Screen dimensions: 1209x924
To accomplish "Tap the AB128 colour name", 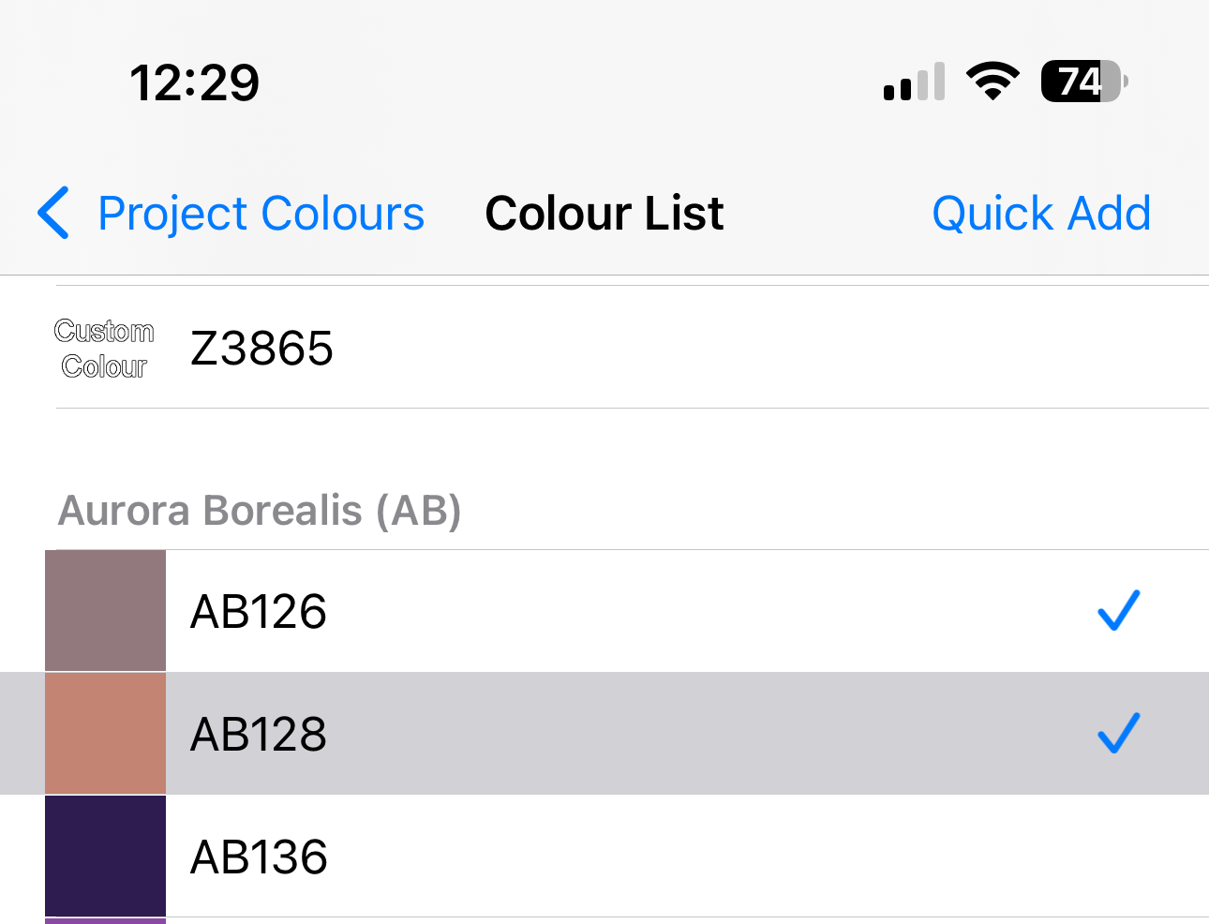I will 259,734.
